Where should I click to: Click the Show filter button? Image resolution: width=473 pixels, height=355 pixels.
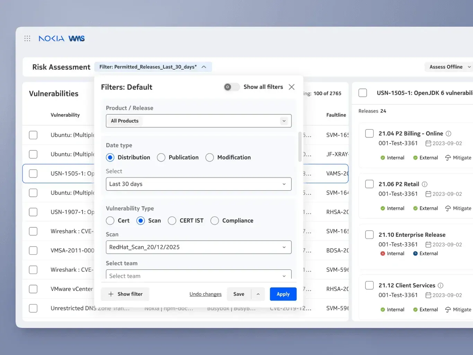(125, 294)
